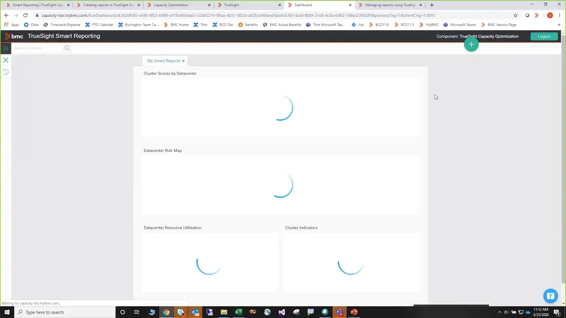Open File Explorer from the taskbar

tap(224, 312)
